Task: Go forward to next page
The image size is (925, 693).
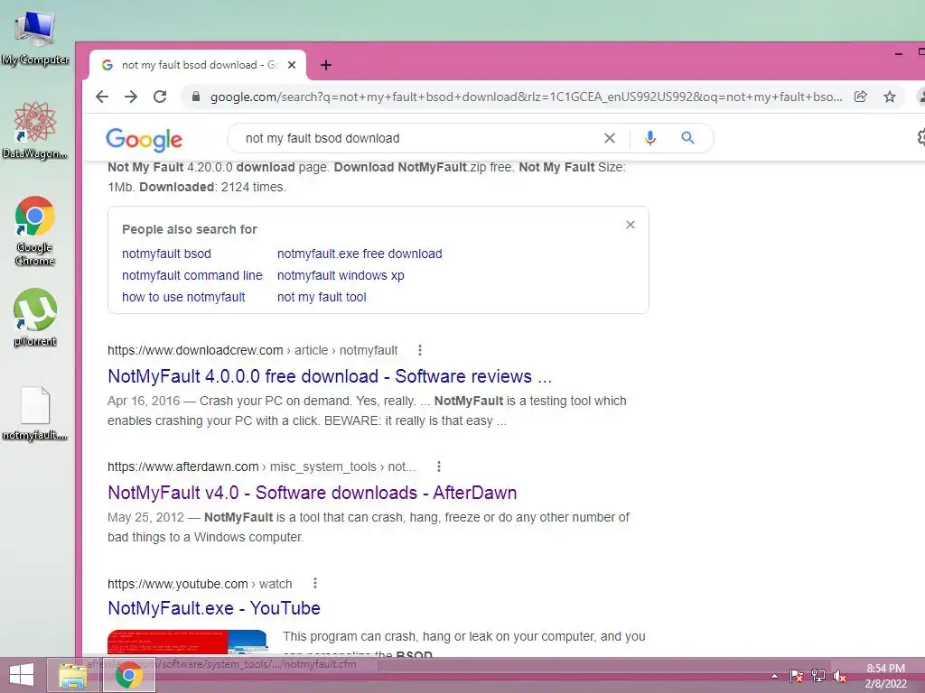Action: [131, 97]
